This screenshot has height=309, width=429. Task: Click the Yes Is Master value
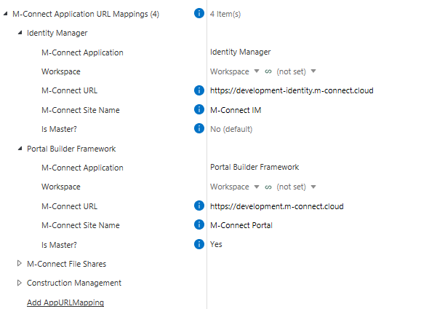pos(216,244)
